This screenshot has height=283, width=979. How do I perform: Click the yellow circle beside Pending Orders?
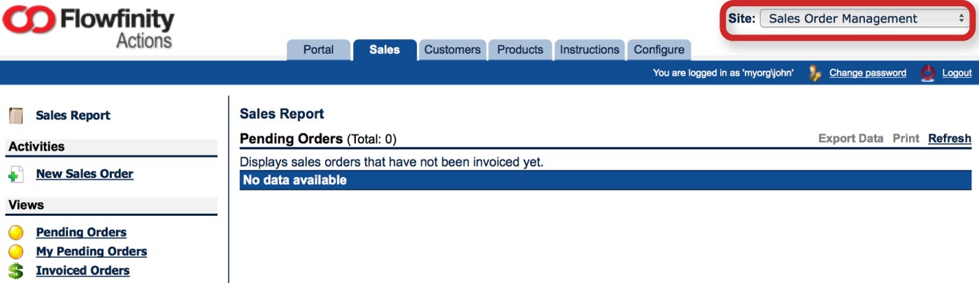point(16,233)
